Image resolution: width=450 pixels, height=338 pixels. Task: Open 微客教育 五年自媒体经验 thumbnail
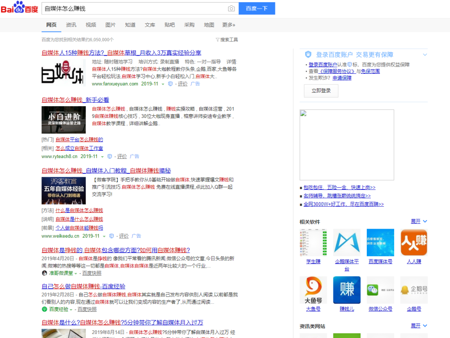[63, 190]
